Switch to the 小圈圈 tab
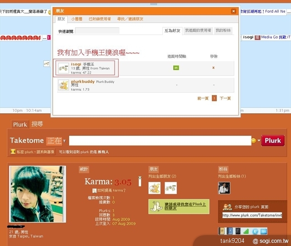291x246 pixels. pos(77,19)
